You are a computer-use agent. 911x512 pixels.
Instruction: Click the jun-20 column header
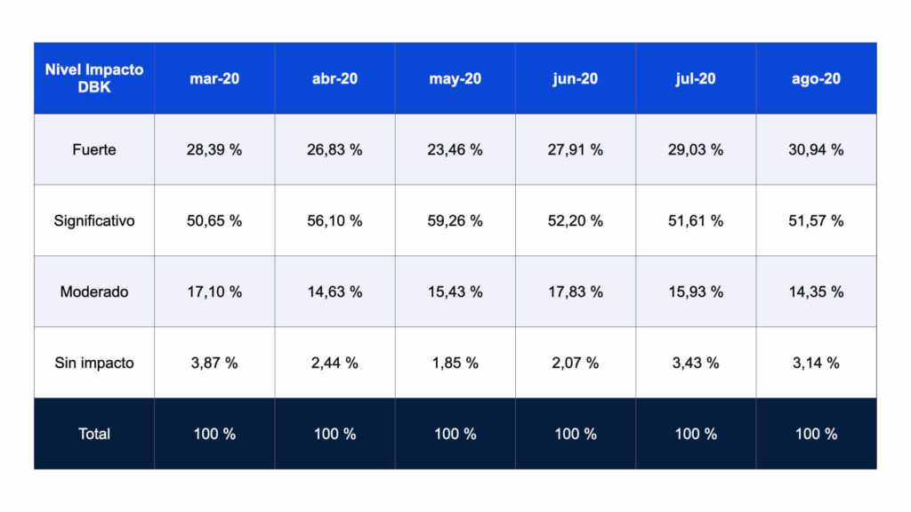coord(576,78)
